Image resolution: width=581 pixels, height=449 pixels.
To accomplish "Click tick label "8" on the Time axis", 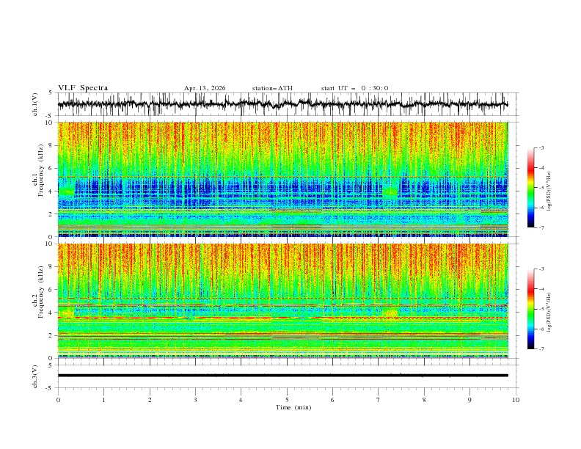I will [424, 400].
